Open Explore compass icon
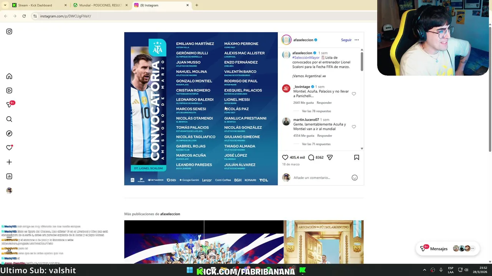 pyautogui.click(x=9, y=133)
